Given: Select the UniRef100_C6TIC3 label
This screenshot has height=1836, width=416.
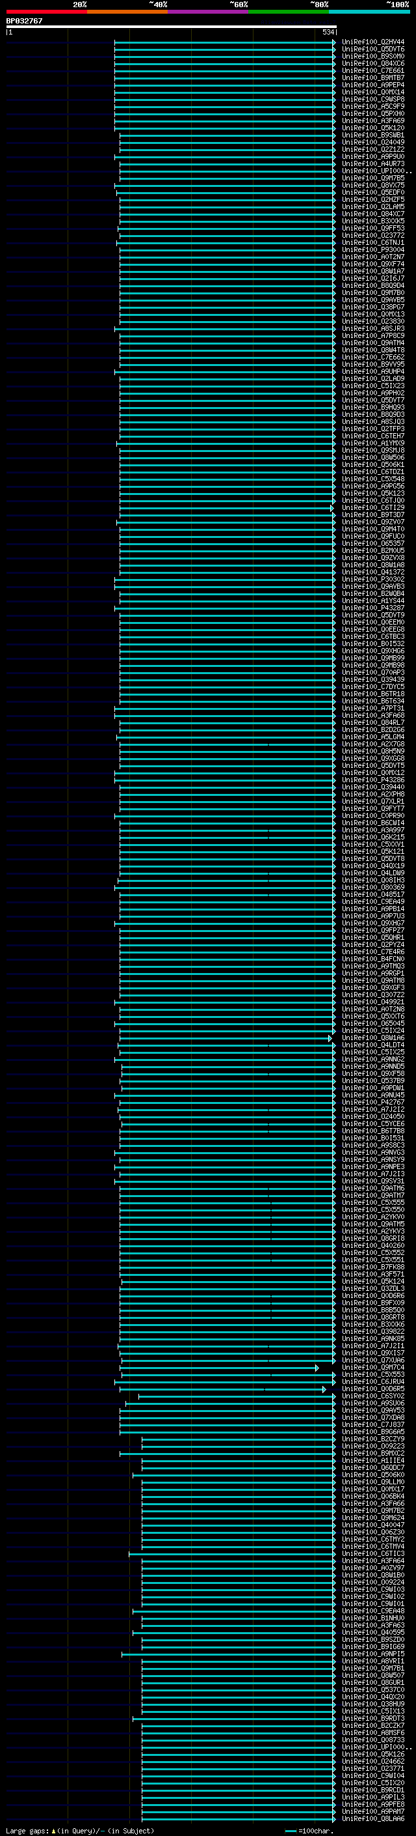Looking at the screenshot, I should click(373, 1554).
